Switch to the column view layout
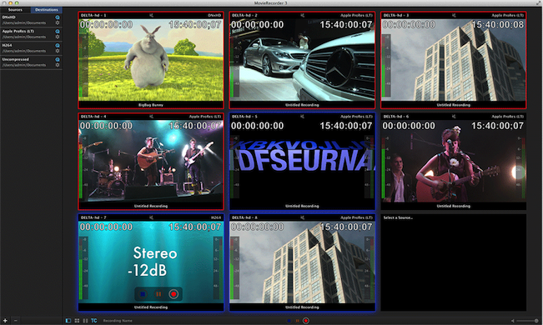Viewport: 543px width, 325px height. [x=85, y=321]
